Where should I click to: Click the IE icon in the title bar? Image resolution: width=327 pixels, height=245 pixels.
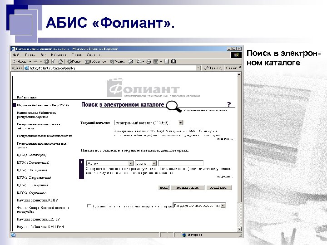pos(13,49)
